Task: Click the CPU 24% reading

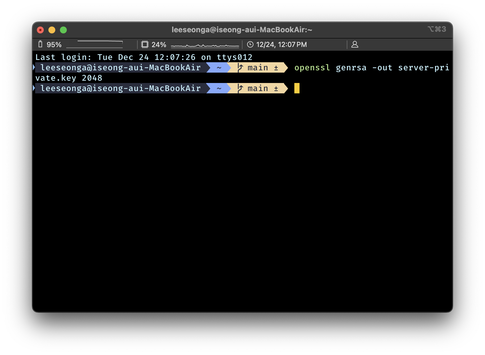Action: pyautogui.click(x=159, y=45)
